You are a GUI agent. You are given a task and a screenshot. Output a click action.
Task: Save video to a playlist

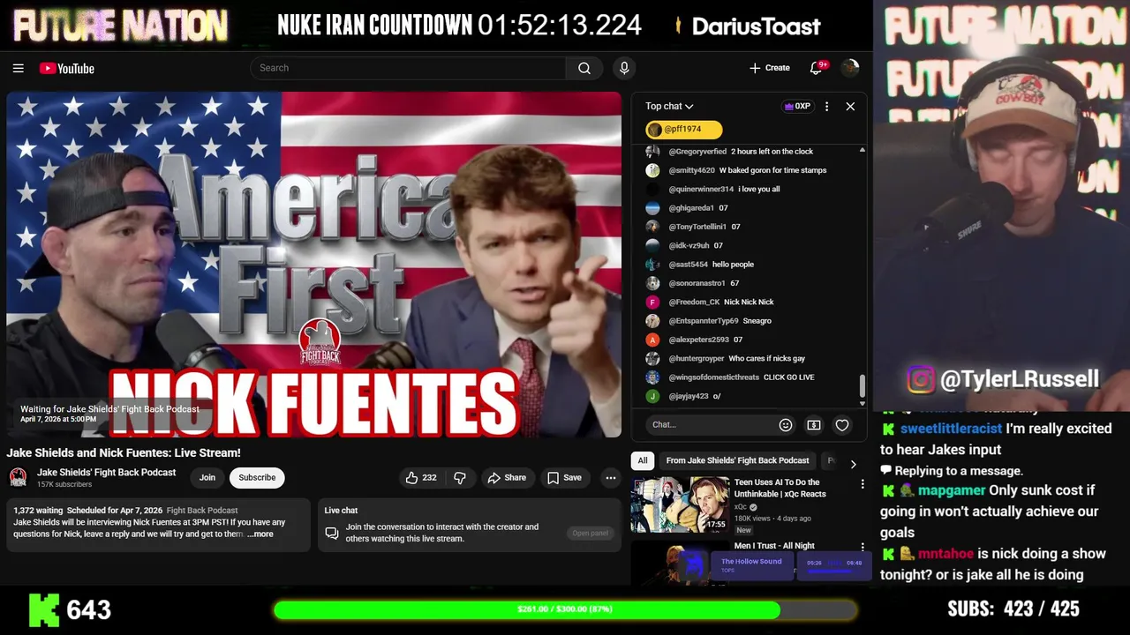[x=563, y=477]
